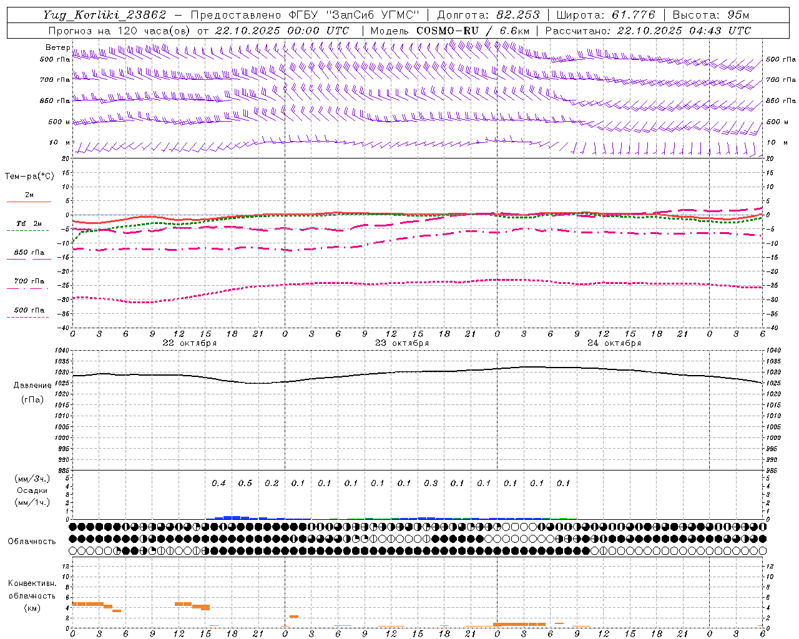Click the Облачность panel label
This screenshot has width=799, height=639.
click(x=32, y=541)
